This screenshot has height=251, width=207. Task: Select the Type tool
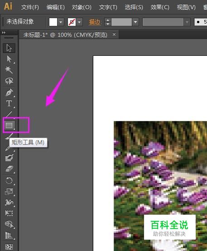(x=9, y=103)
